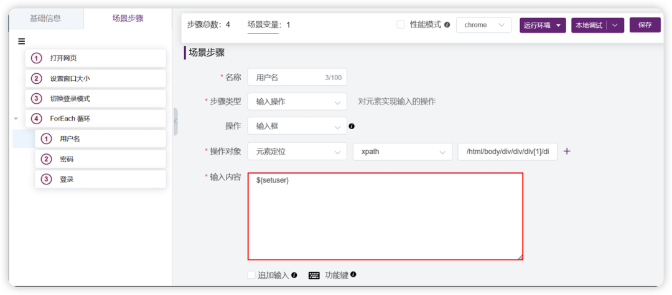Open the 步骤类型 输入操作 dropdown
672x295 pixels.
click(x=297, y=102)
